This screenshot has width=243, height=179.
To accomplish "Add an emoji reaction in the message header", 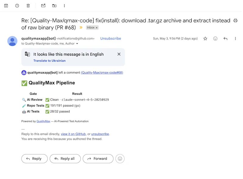I will (215, 38).
